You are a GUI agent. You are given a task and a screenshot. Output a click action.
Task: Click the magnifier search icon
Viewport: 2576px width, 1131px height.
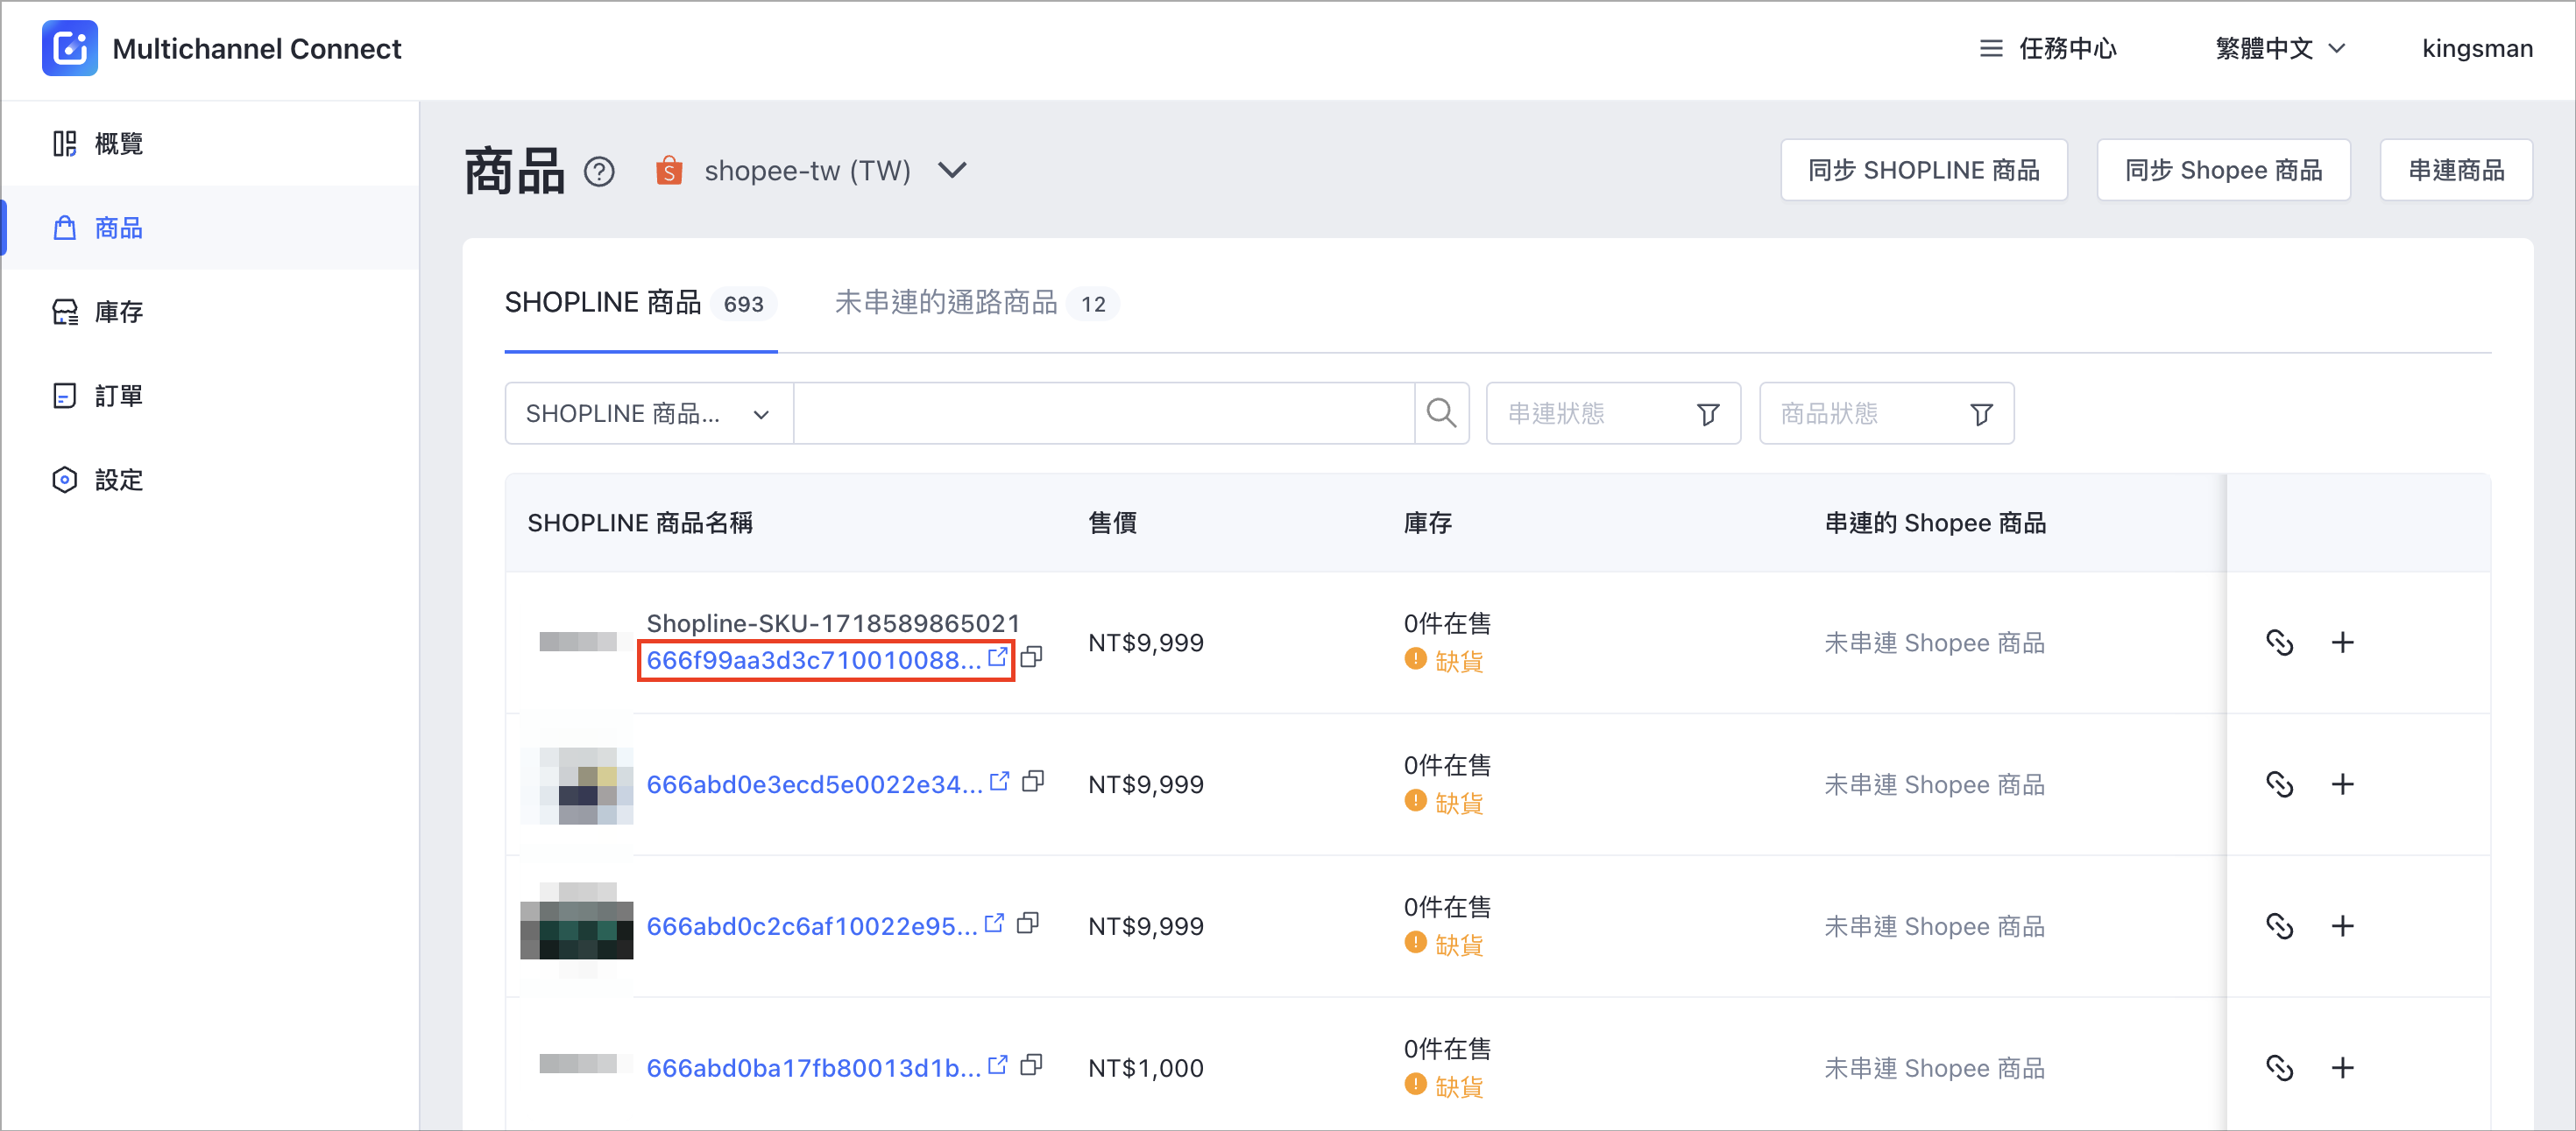click(1441, 414)
